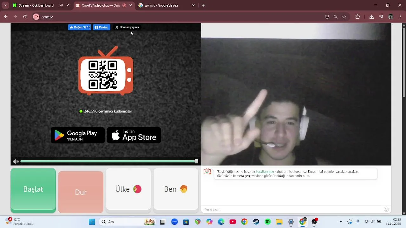Click the local webcam video preview
Viewport: 406px width, 228px height.
point(296,94)
